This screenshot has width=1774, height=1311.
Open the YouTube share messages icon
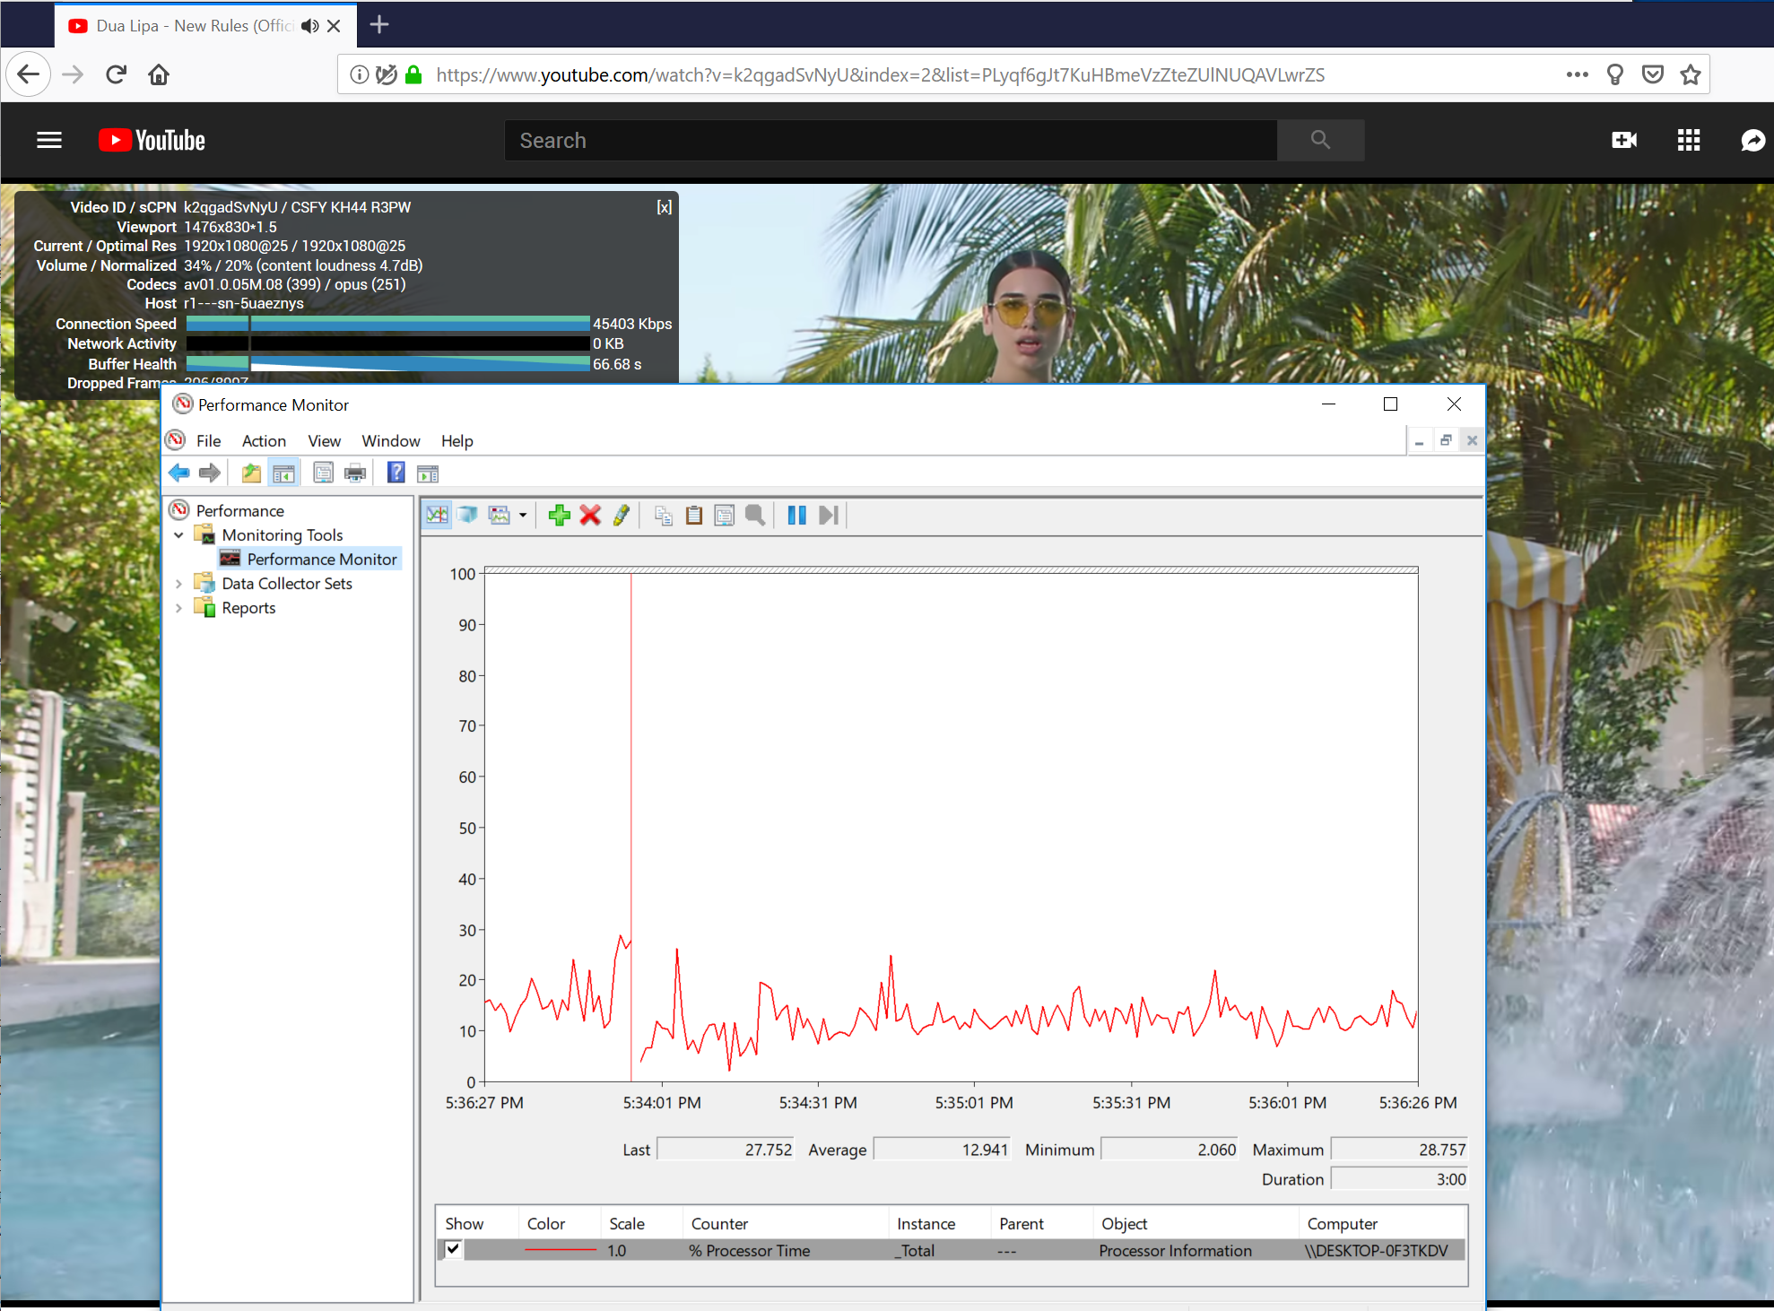pyautogui.click(x=1752, y=140)
